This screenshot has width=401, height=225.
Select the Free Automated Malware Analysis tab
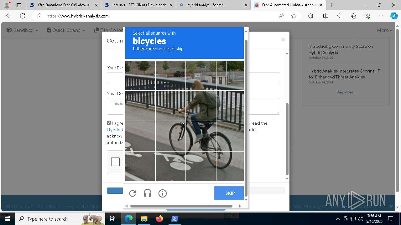coord(288,5)
